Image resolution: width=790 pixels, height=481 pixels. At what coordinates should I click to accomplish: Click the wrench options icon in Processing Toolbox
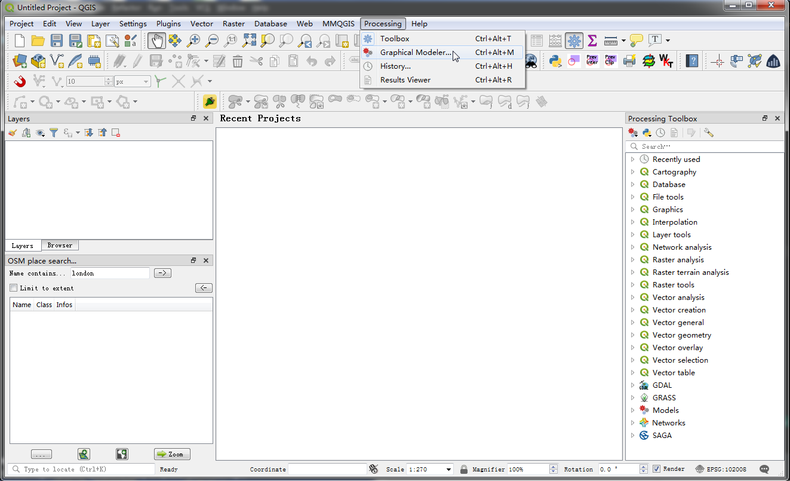point(709,133)
